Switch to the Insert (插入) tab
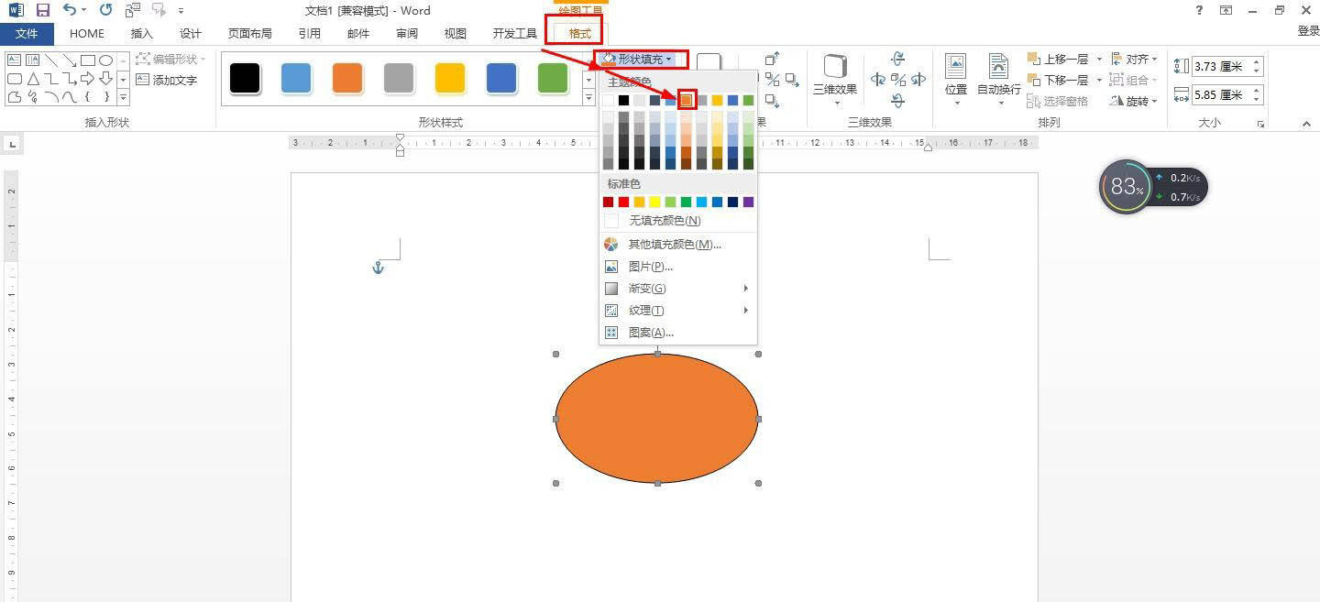The image size is (1320, 602). (x=142, y=34)
